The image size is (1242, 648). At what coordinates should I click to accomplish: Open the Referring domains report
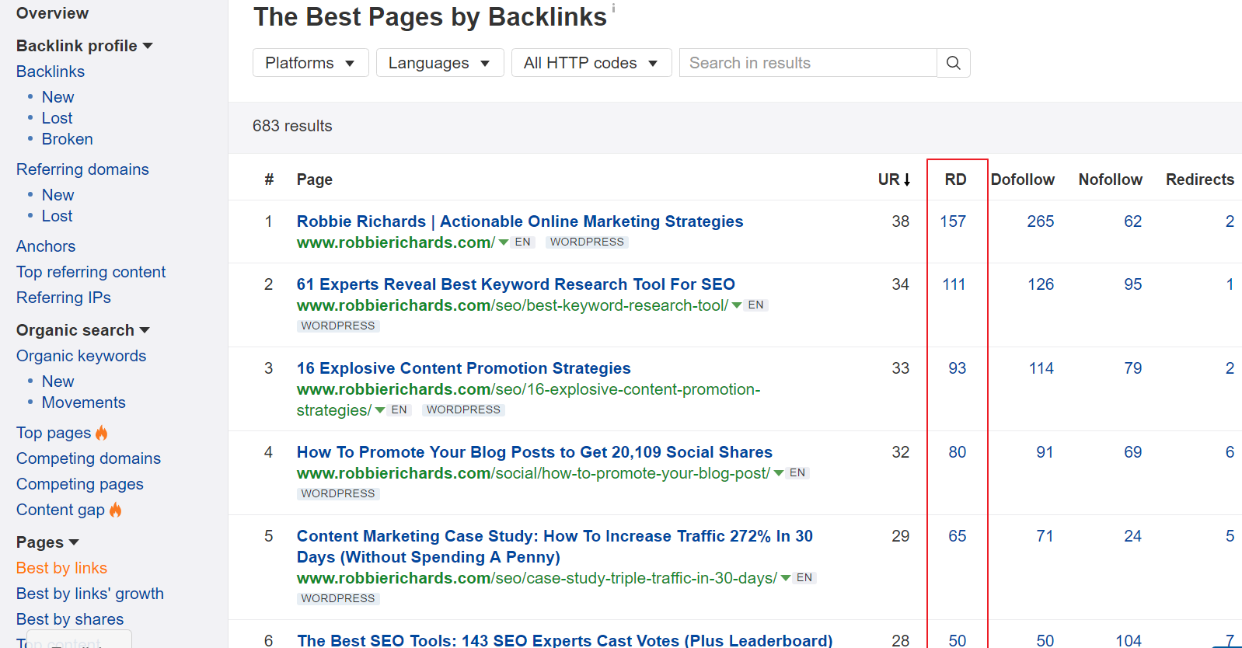[82, 169]
